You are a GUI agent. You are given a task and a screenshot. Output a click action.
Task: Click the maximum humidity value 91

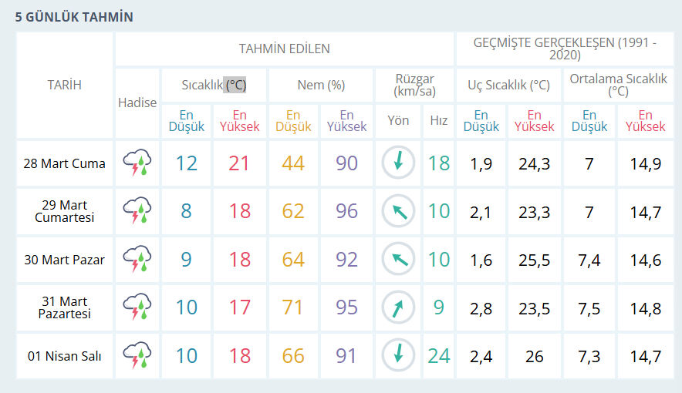[346, 356]
